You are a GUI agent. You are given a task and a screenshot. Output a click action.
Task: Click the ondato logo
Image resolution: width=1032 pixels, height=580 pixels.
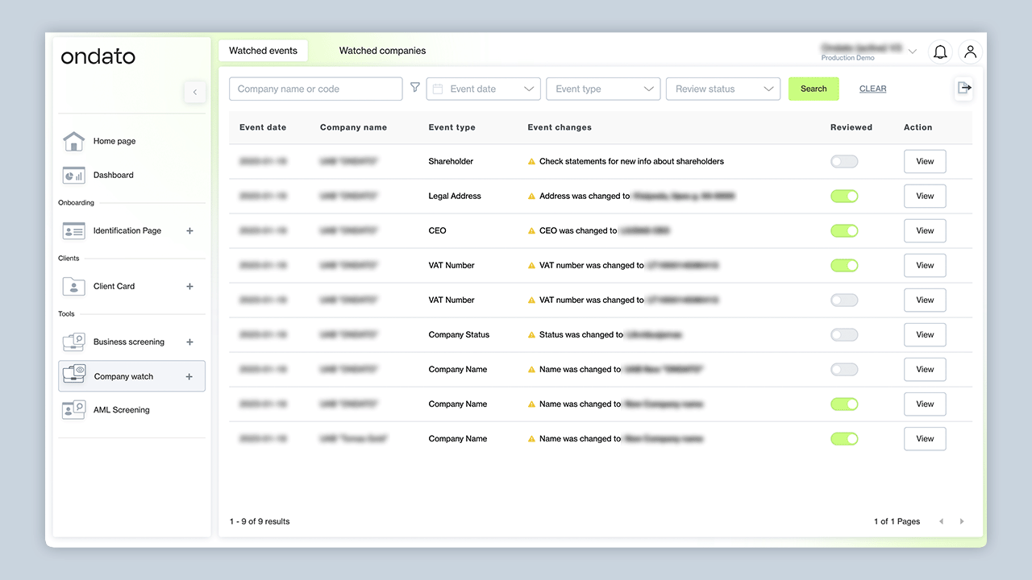click(x=98, y=56)
